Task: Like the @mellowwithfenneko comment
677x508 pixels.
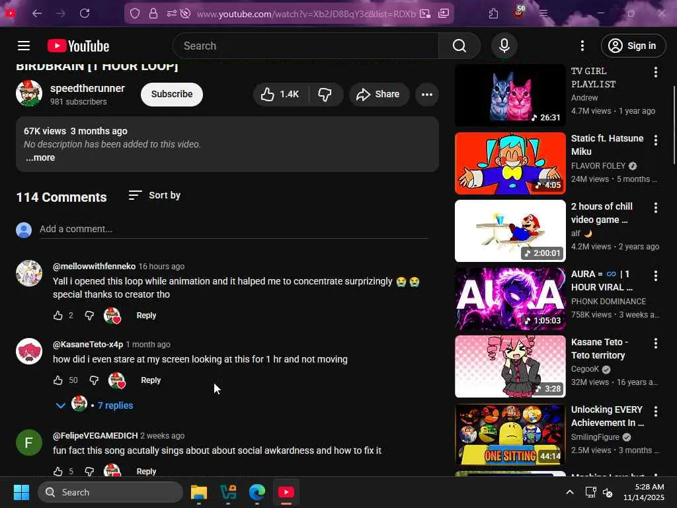Action: click(x=58, y=316)
